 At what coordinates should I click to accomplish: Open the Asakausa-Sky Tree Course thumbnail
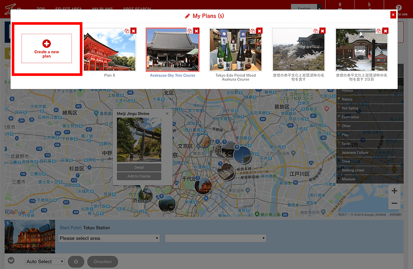[x=173, y=50]
